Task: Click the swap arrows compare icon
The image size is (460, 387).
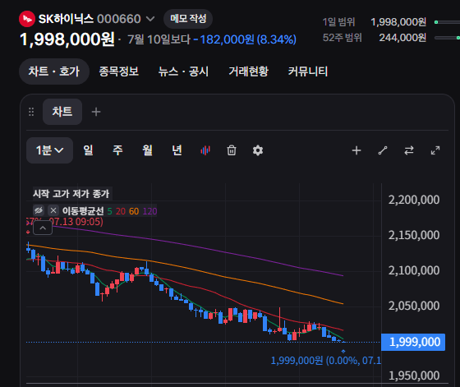Action: coord(409,150)
